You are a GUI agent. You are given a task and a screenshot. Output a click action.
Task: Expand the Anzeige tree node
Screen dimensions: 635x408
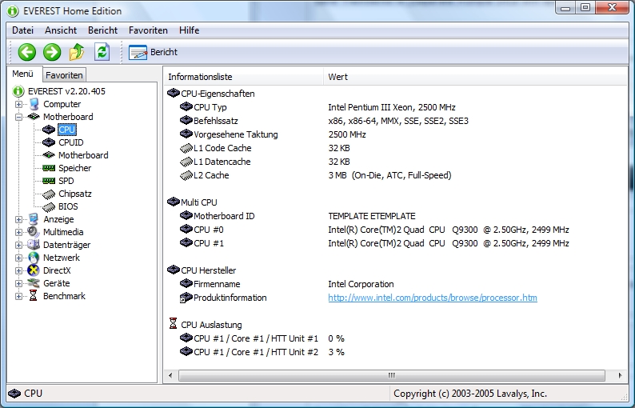point(18,219)
